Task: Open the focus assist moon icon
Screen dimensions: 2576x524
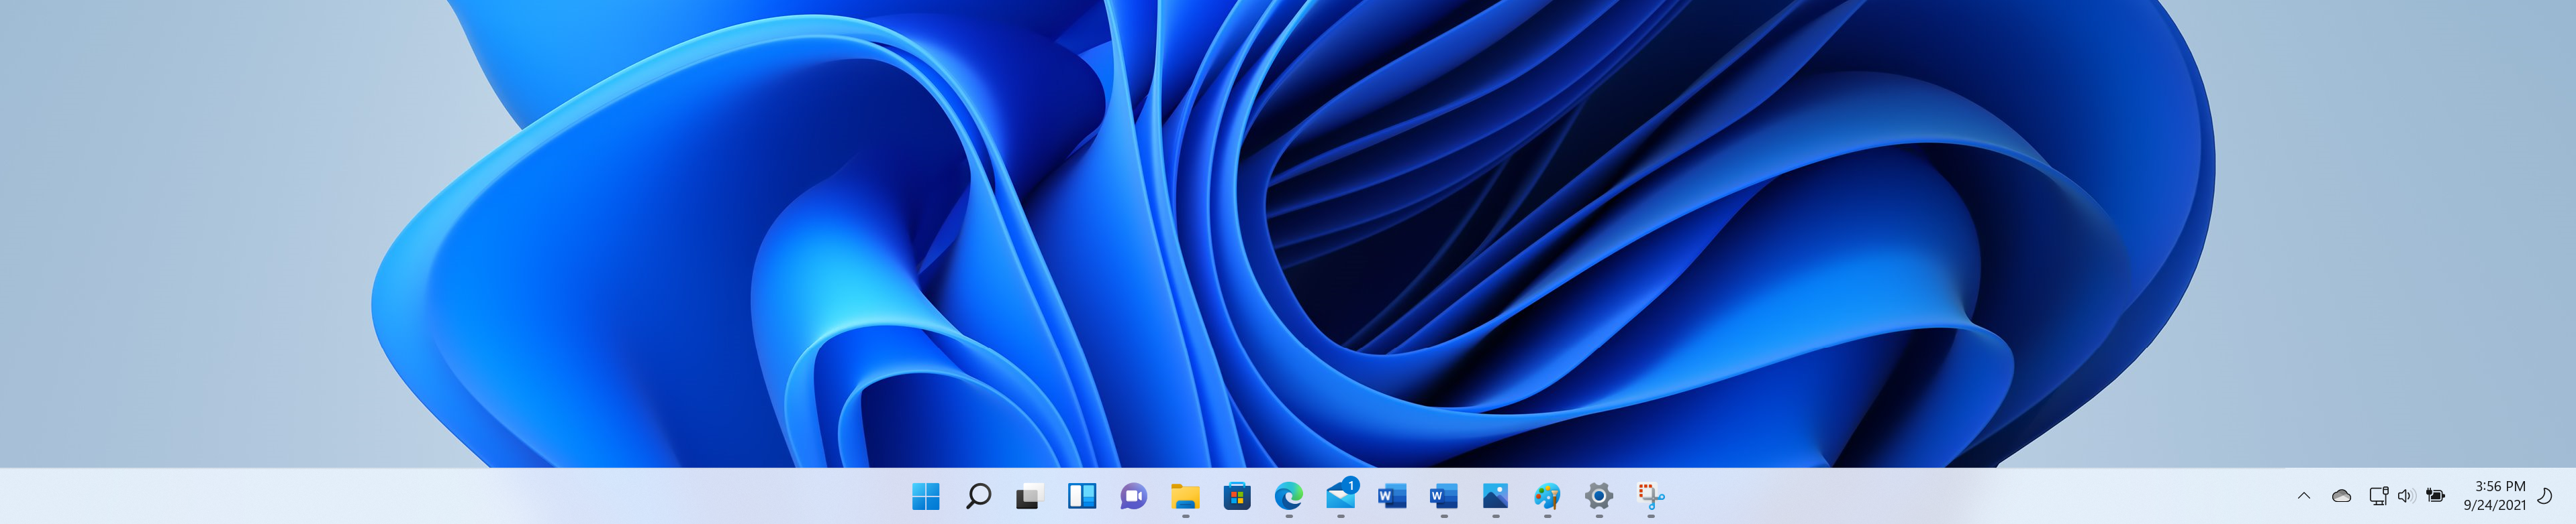Action: 2545,496
